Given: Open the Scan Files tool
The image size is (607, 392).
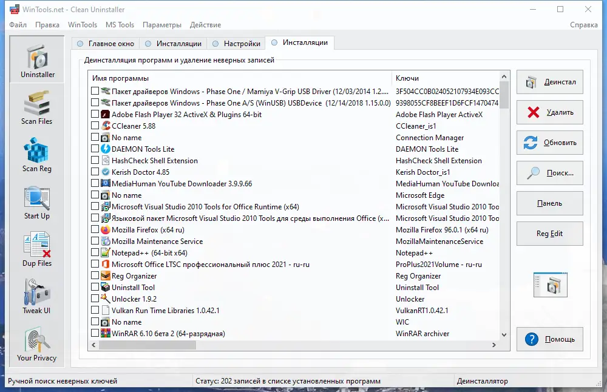Looking at the screenshot, I should 37,107.
